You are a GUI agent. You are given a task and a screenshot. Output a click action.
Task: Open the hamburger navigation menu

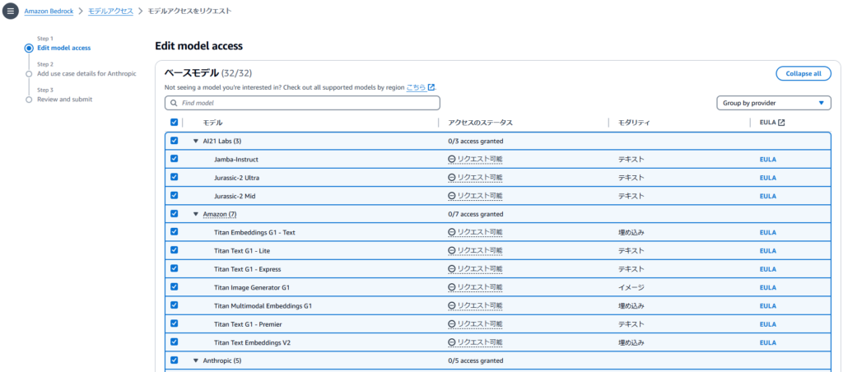click(11, 12)
